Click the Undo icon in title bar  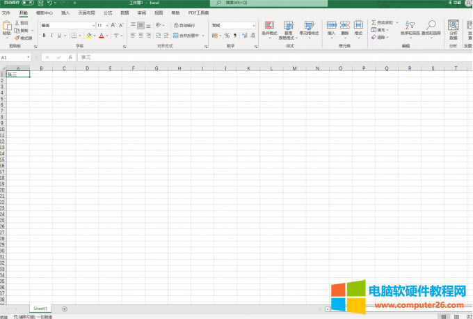pos(50,3)
